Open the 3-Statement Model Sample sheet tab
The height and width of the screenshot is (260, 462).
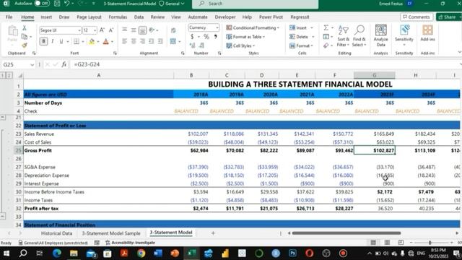(111, 233)
